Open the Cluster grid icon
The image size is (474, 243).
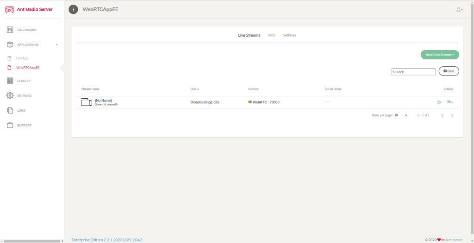click(x=10, y=81)
